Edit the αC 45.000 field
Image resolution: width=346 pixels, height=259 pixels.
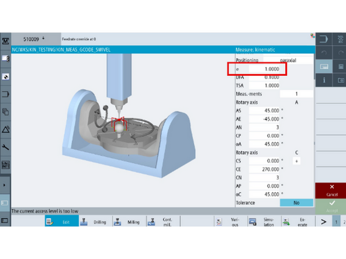coord(264,194)
